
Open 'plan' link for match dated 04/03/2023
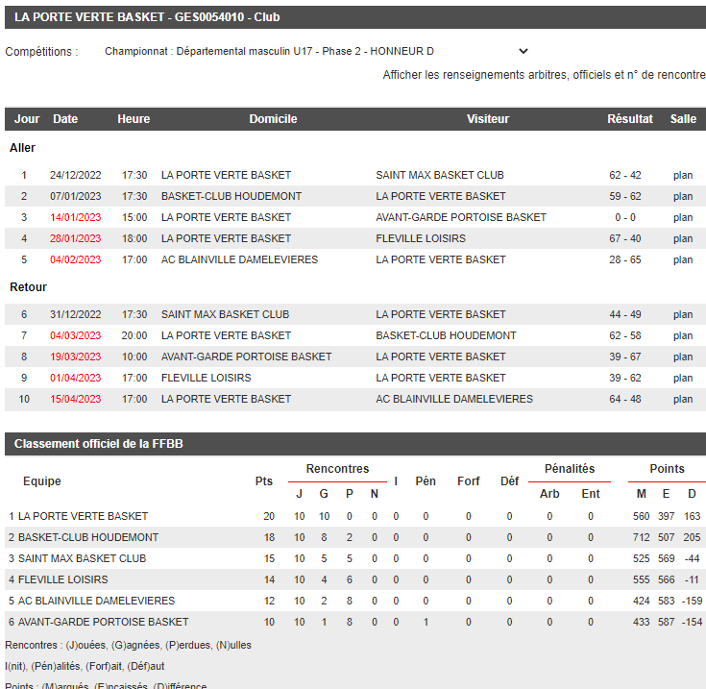pos(683,336)
